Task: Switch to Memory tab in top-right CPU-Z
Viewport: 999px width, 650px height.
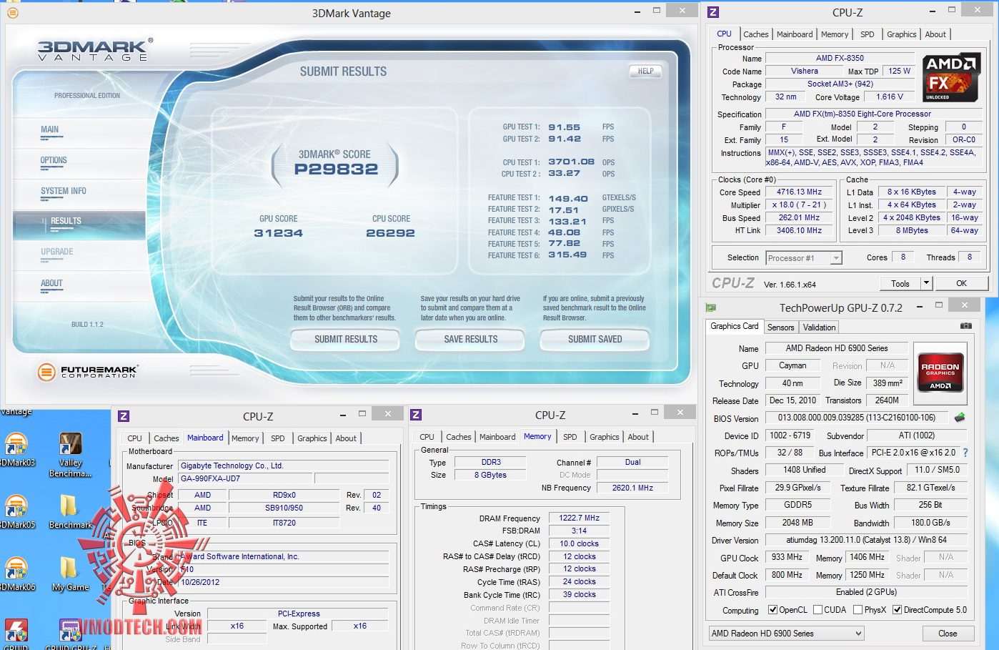Action: tap(834, 34)
